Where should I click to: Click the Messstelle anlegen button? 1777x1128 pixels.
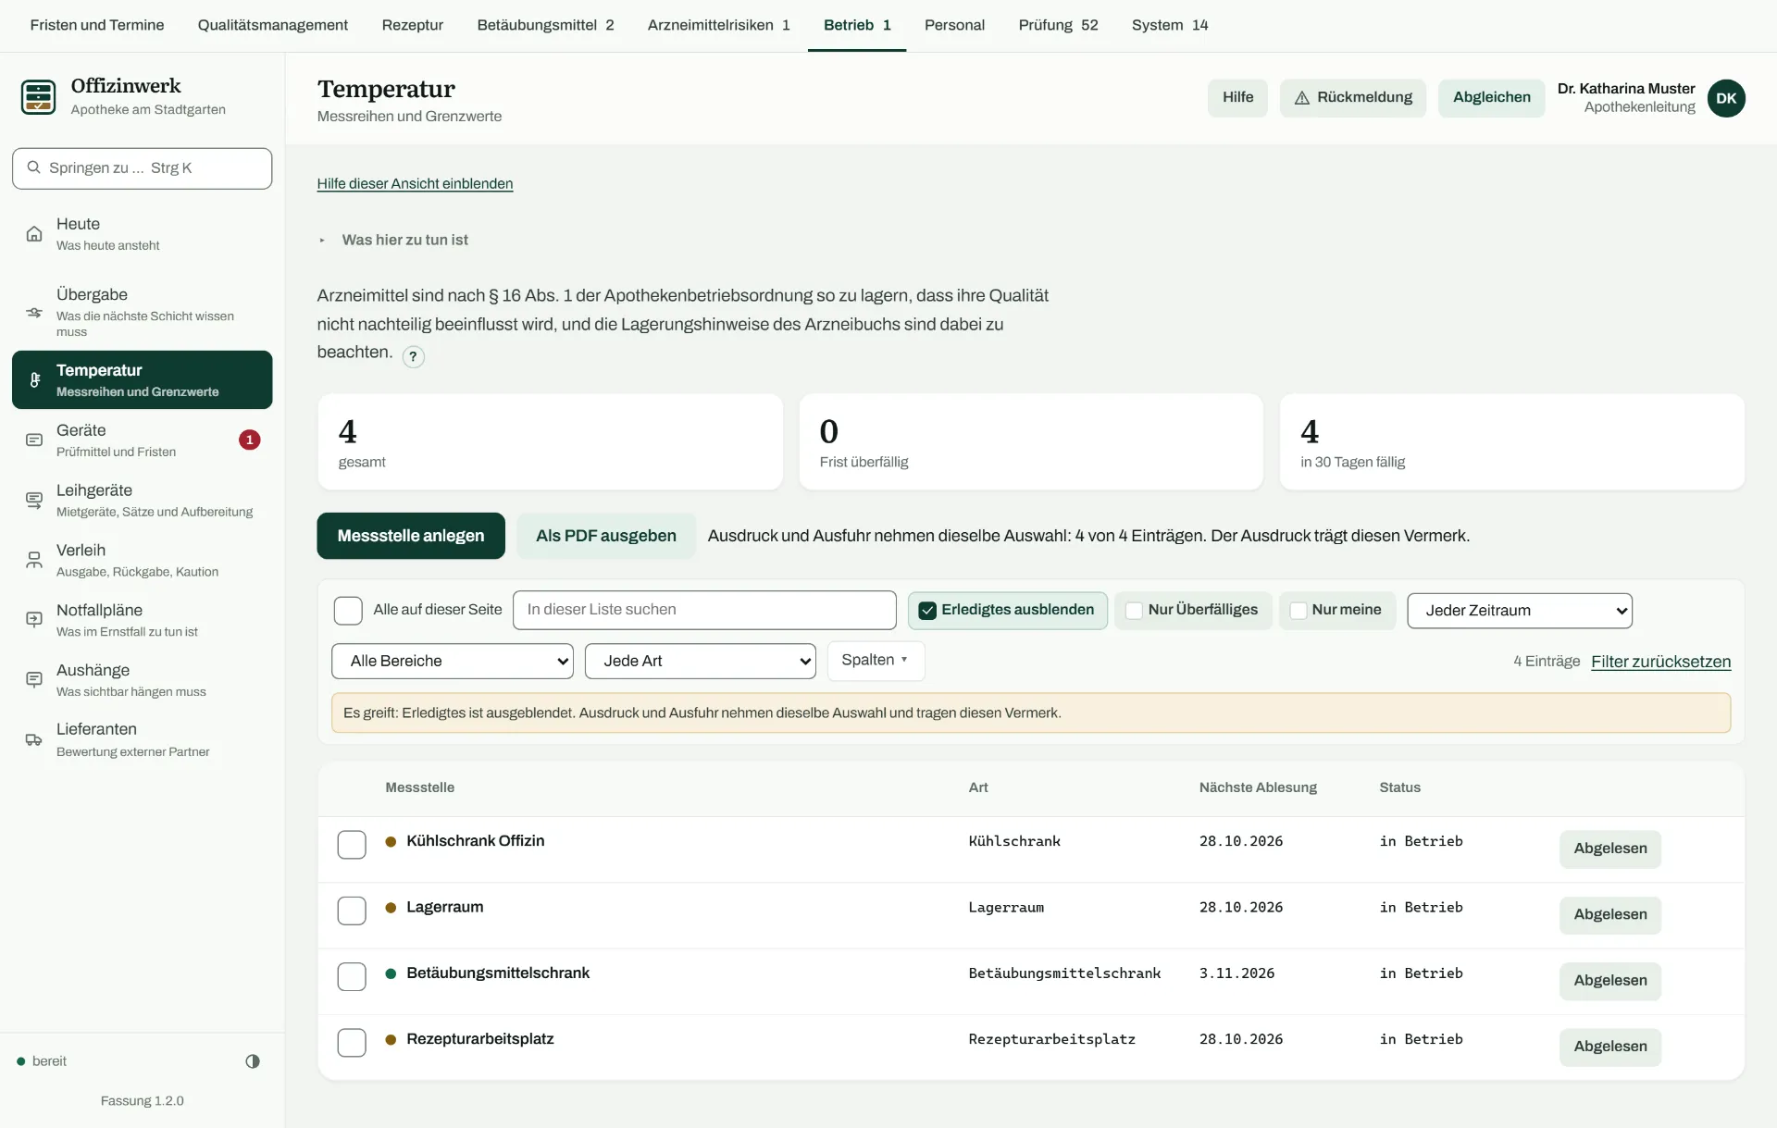pyautogui.click(x=411, y=536)
